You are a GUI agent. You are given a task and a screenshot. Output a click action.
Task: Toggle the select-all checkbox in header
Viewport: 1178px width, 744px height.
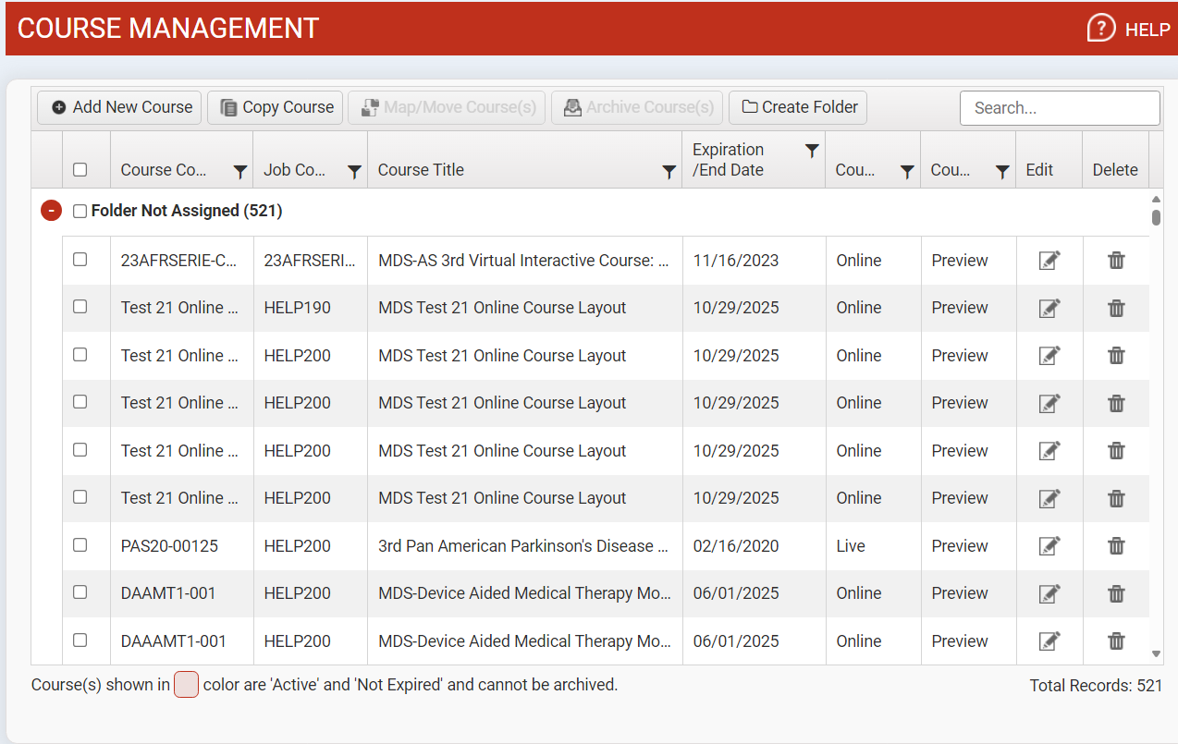point(80,170)
